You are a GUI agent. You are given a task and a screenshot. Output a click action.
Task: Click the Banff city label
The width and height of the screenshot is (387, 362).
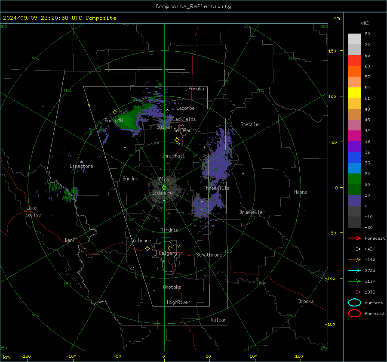(71, 240)
